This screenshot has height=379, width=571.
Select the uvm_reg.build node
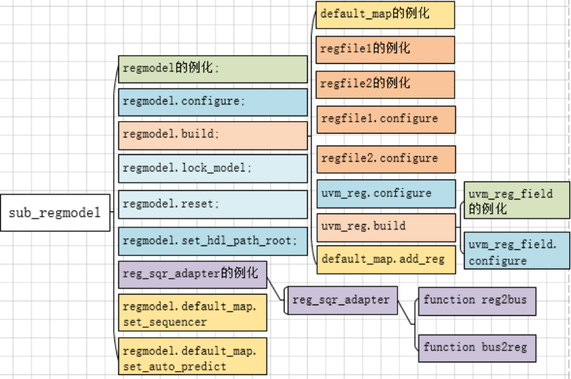[386, 228]
